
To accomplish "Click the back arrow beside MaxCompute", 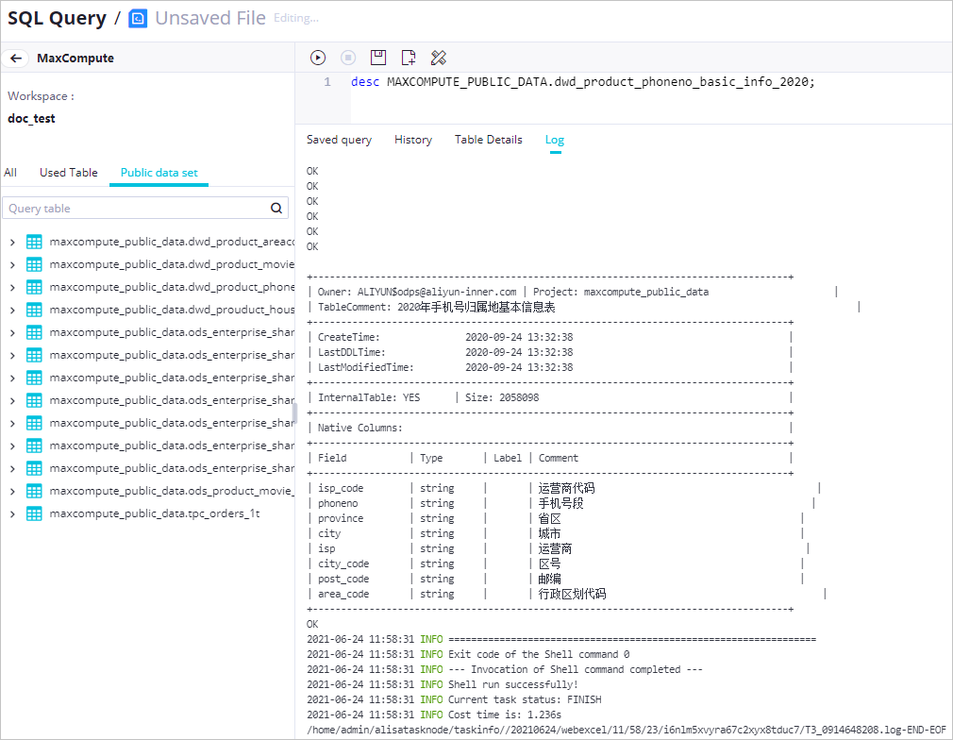I will [15, 58].
